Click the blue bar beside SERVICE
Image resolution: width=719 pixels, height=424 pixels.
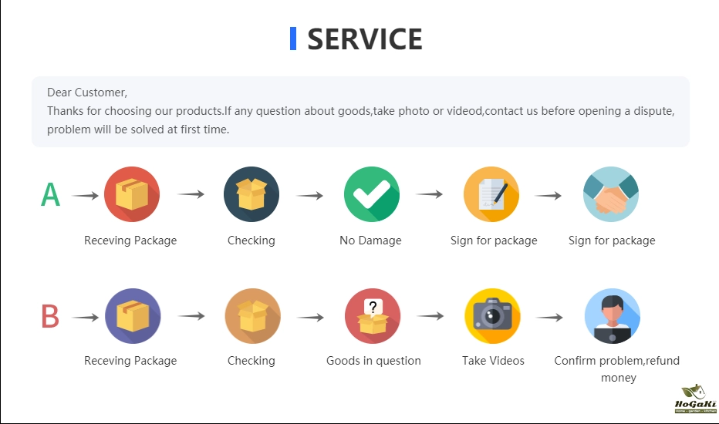point(293,39)
